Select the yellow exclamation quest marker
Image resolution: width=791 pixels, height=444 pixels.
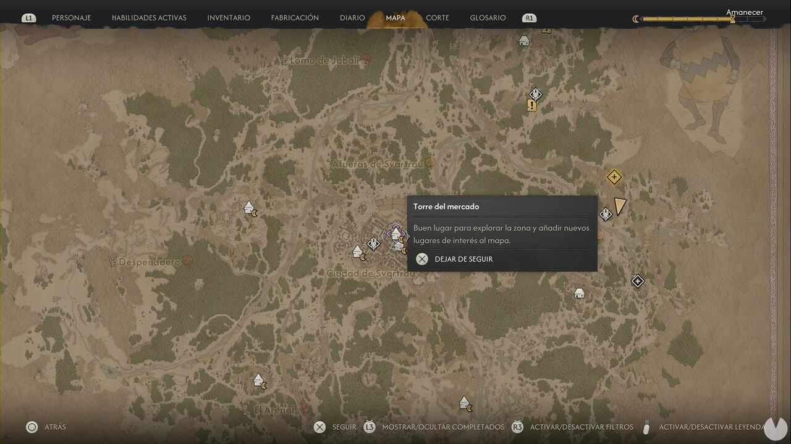pos(531,106)
